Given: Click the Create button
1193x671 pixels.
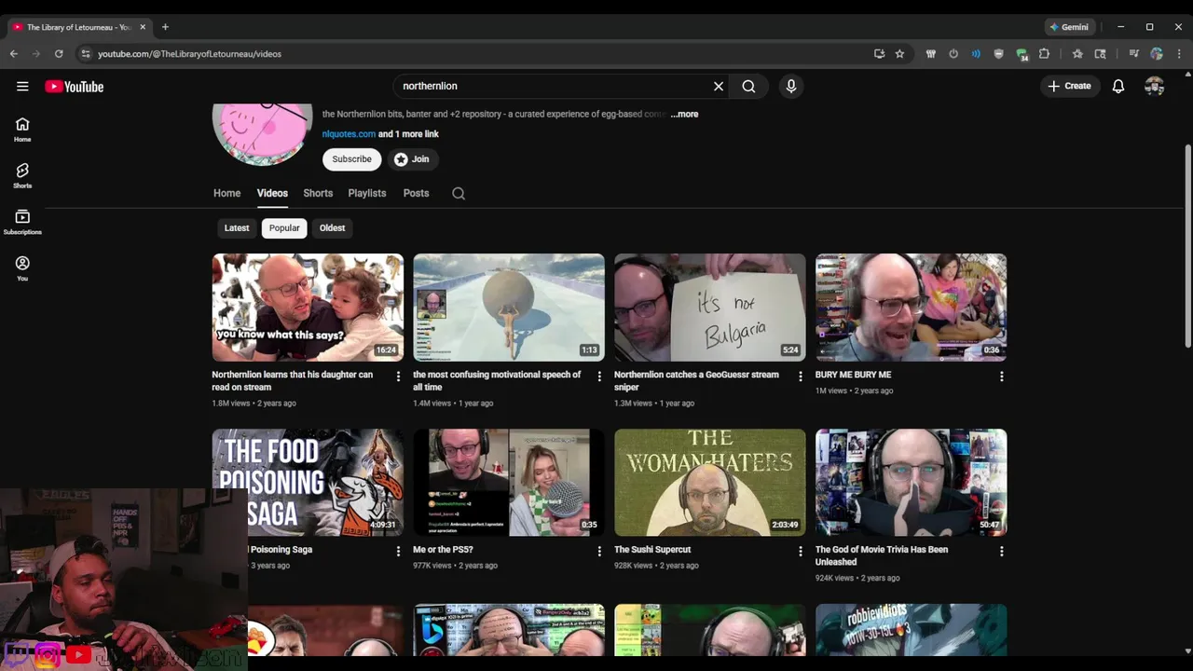Looking at the screenshot, I should coord(1070,87).
